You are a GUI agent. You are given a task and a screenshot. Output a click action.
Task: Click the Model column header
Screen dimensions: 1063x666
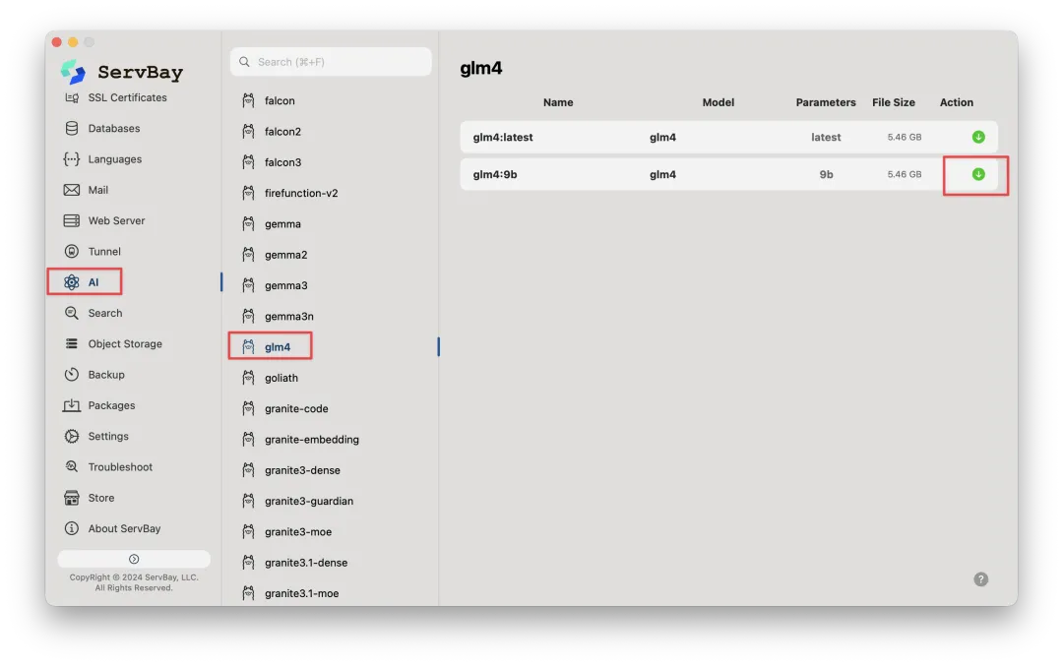(x=718, y=102)
